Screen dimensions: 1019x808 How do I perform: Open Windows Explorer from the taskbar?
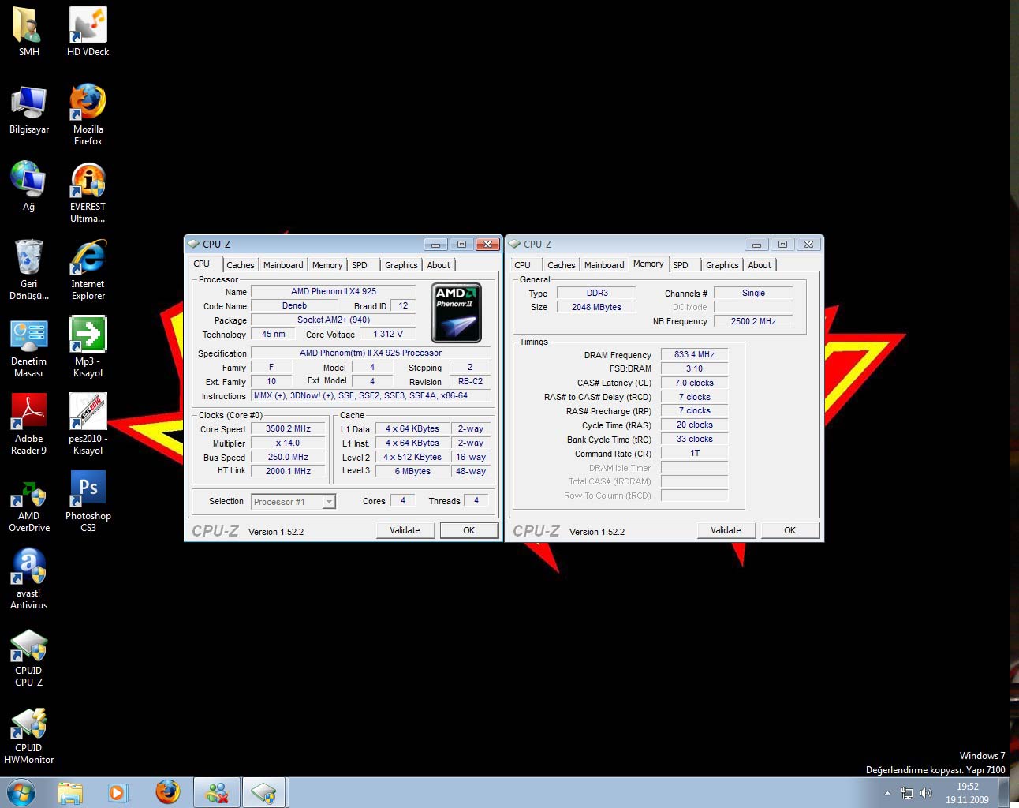(x=70, y=792)
